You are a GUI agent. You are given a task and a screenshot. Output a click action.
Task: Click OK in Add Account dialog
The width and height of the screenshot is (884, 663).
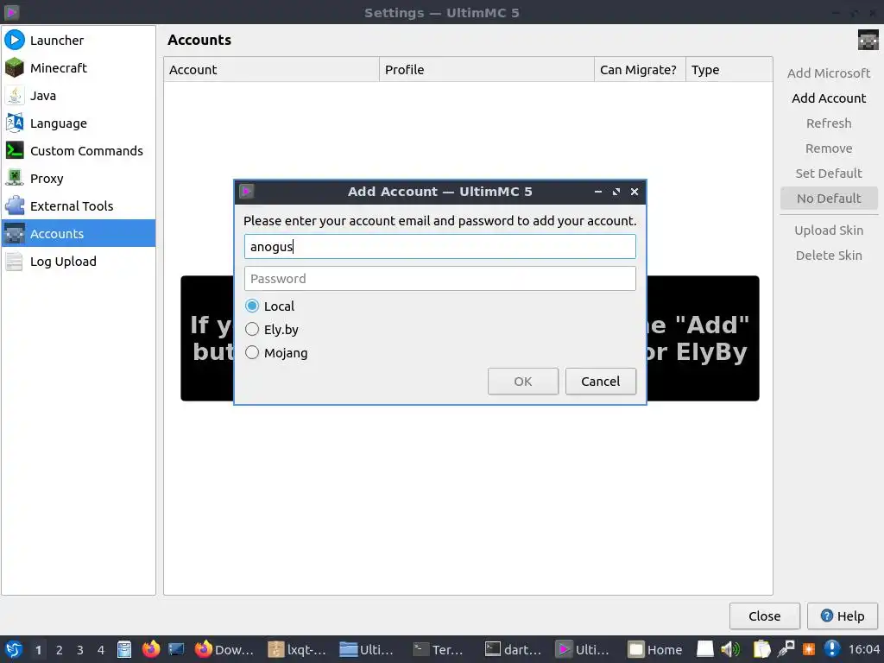pyautogui.click(x=522, y=382)
